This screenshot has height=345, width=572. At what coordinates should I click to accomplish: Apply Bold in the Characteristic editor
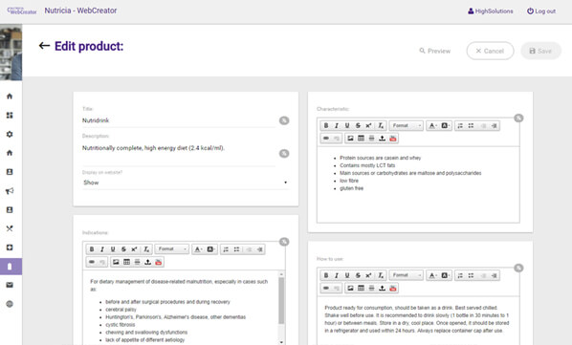[x=326, y=126]
